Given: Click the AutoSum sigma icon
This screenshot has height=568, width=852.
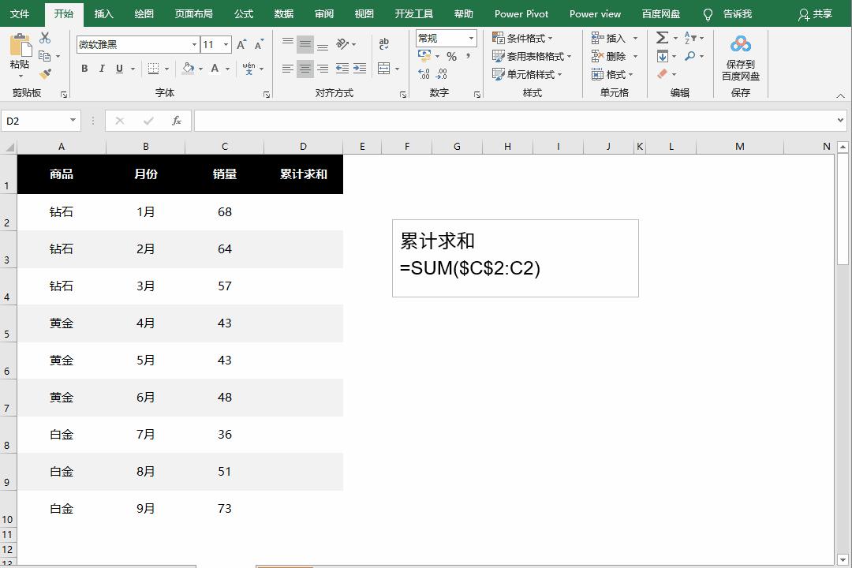Looking at the screenshot, I should pos(662,38).
